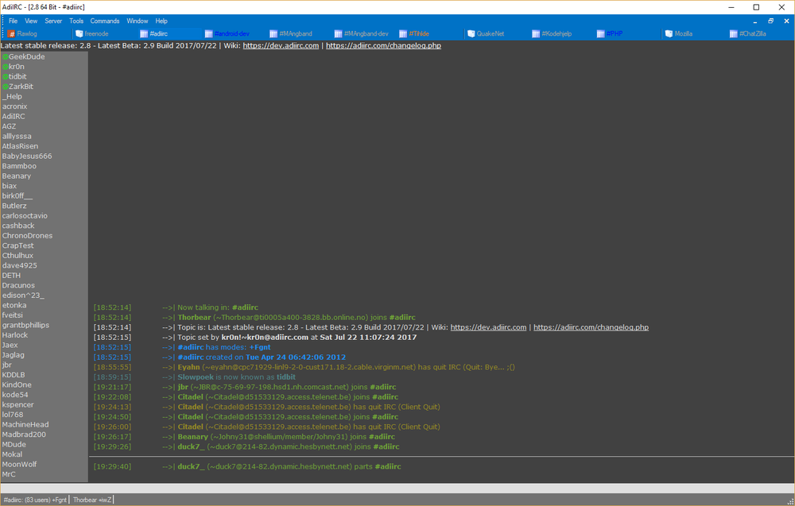Click the #Kodehjelp channel tab icon
This screenshot has width=795, height=506.
coord(537,34)
